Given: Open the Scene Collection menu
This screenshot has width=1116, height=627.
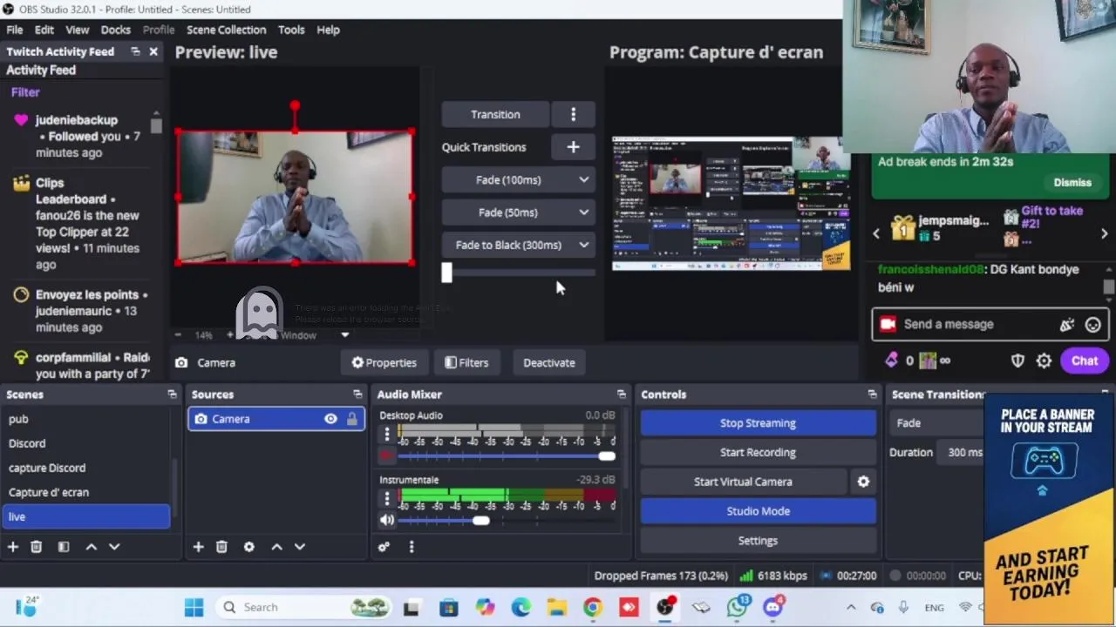Looking at the screenshot, I should point(226,30).
